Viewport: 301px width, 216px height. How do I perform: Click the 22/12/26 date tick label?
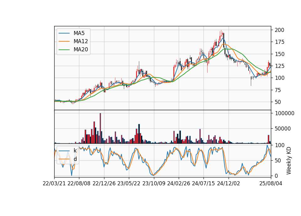coord(104,183)
